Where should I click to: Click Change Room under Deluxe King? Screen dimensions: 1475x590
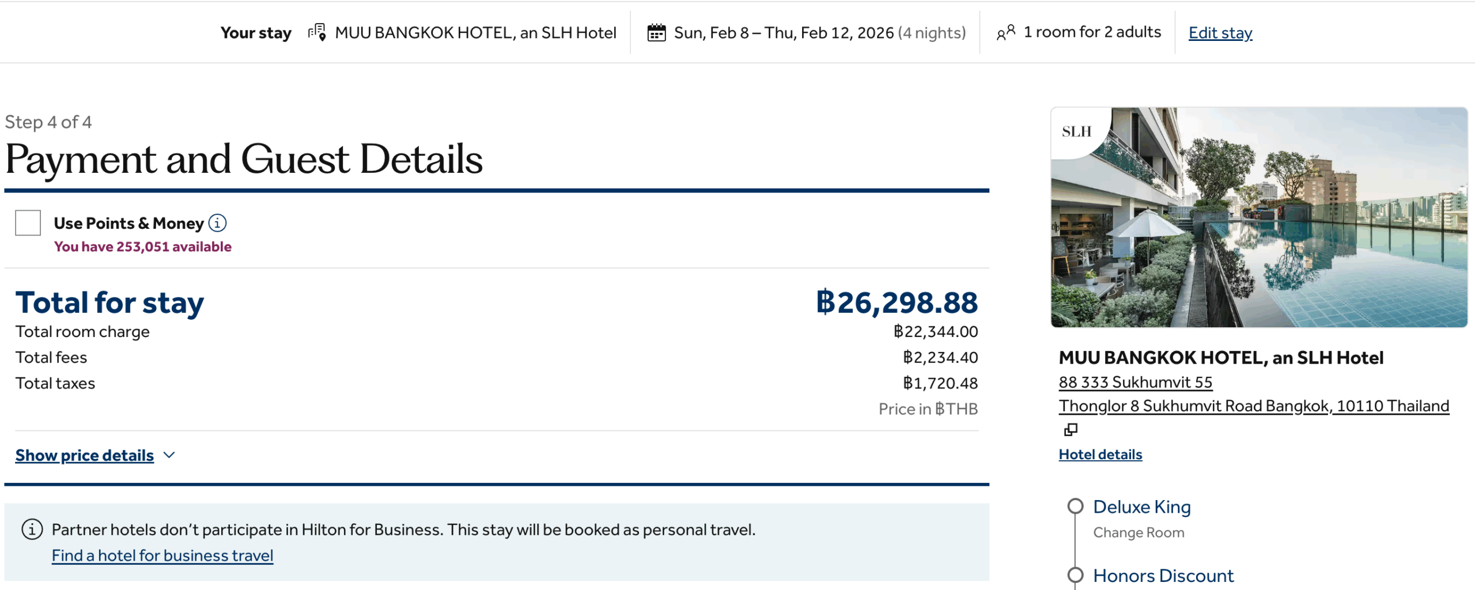click(x=1139, y=532)
